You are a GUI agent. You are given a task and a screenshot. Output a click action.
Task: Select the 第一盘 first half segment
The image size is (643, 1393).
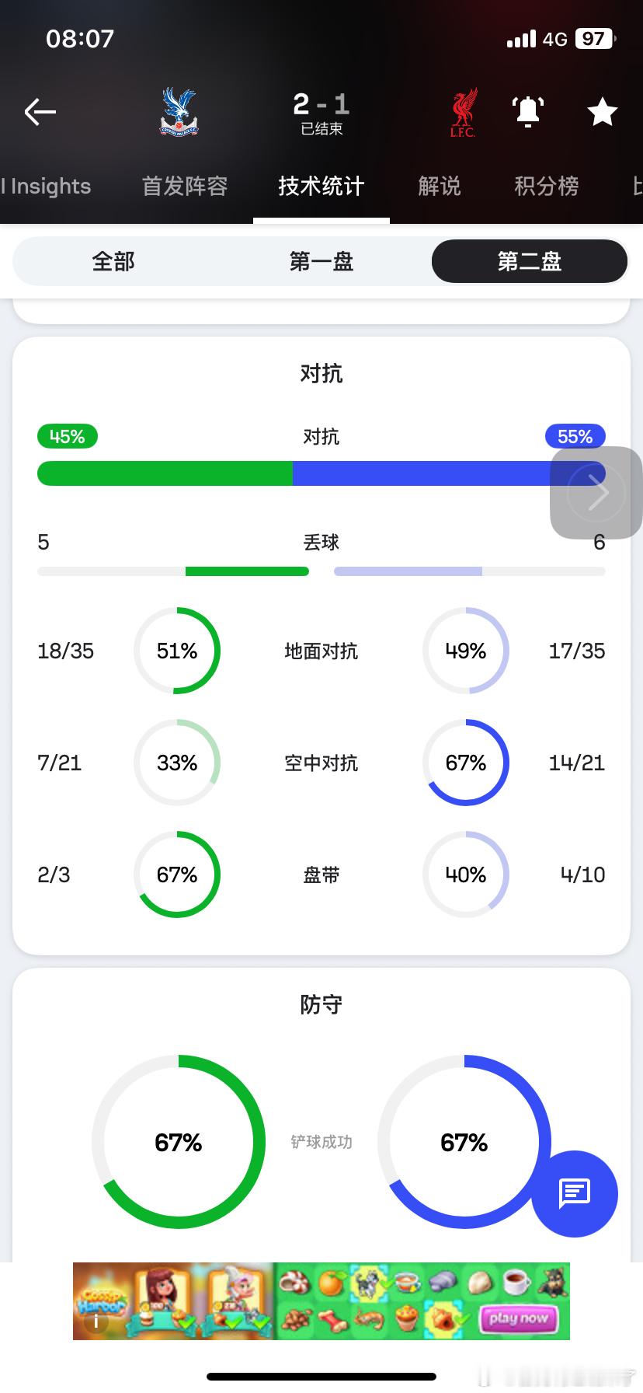(x=321, y=261)
